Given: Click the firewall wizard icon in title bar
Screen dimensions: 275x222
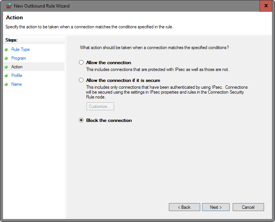Looking at the screenshot, I should [9, 6].
